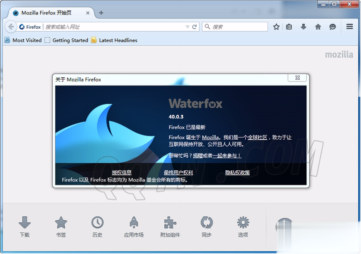
Task: Open a new tab with plus button
Action: tap(101, 13)
